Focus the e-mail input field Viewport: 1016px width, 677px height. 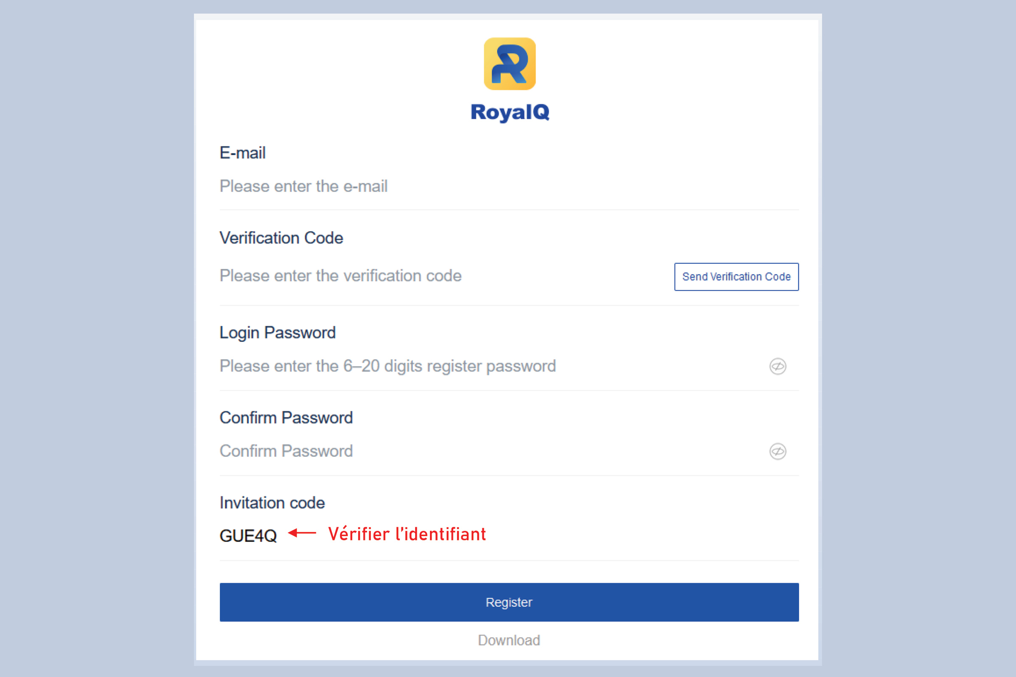coord(509,187)
